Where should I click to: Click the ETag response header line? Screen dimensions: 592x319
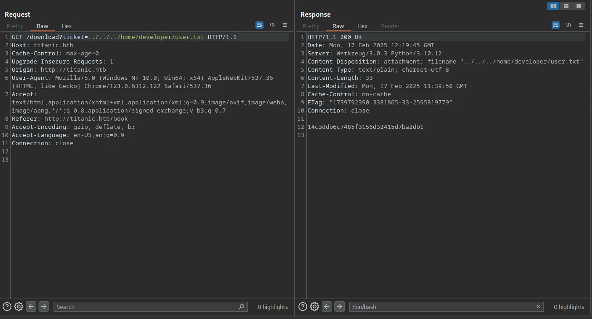(x=380, y=103)
